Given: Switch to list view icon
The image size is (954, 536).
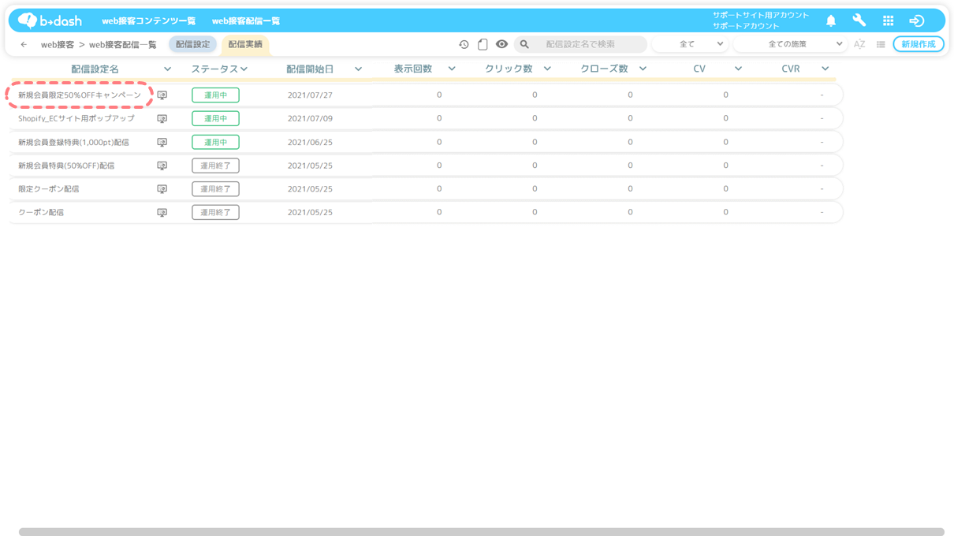Looking at the screenshot, I should pos(881,44).
